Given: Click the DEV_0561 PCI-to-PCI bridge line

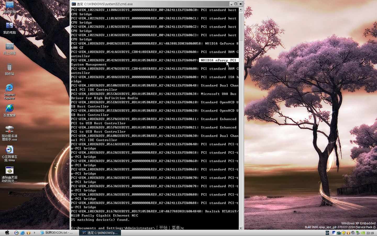Looking at the screenshot, I should tap(155, 144).
